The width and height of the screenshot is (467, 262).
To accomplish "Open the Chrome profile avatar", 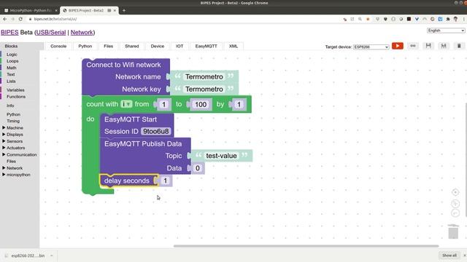I will [455, 19].
